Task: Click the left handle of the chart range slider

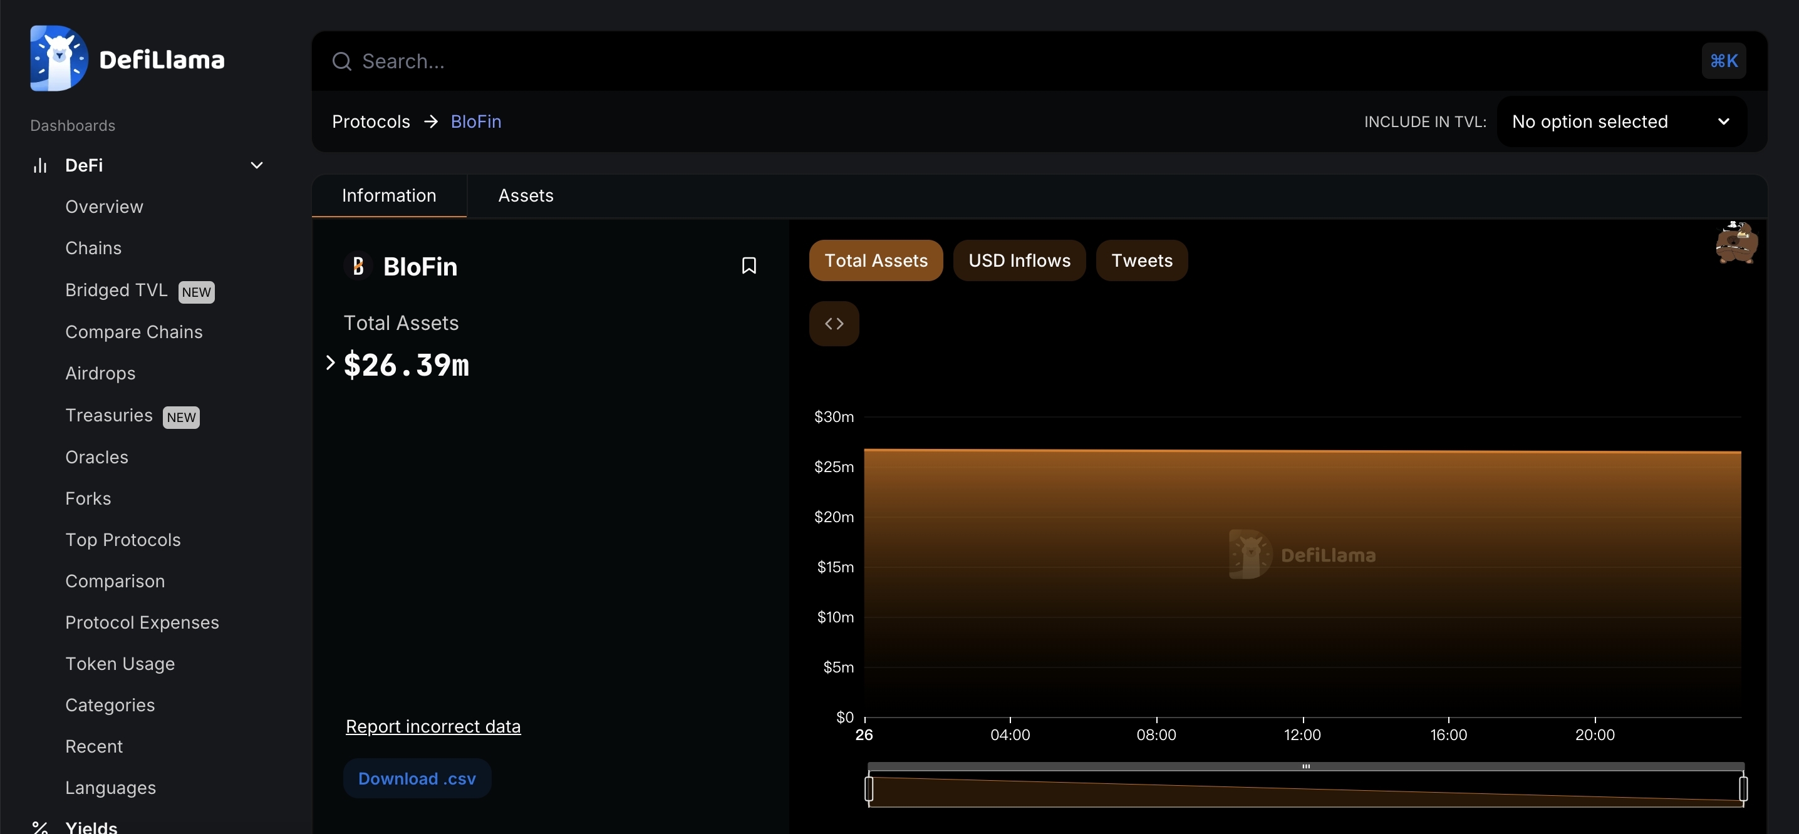Action: point(868,789)
